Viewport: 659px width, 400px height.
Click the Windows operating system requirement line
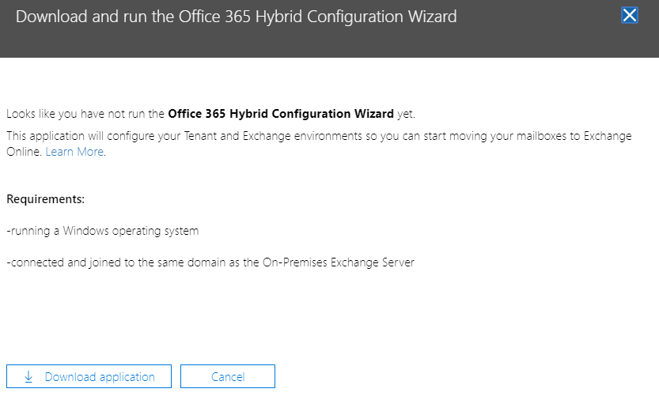pos(102,231)
